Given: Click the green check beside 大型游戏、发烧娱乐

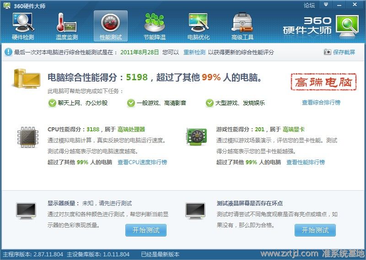Looking at the screenshot, I should click(x=210, y=103).
